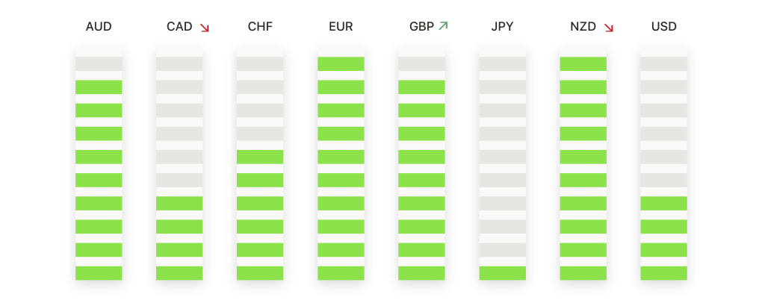Select the AUD currency label
765x303 pixels.
pos(99,27)
